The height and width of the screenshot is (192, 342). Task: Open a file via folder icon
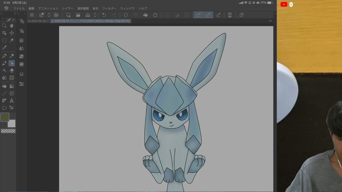(78, 15)
